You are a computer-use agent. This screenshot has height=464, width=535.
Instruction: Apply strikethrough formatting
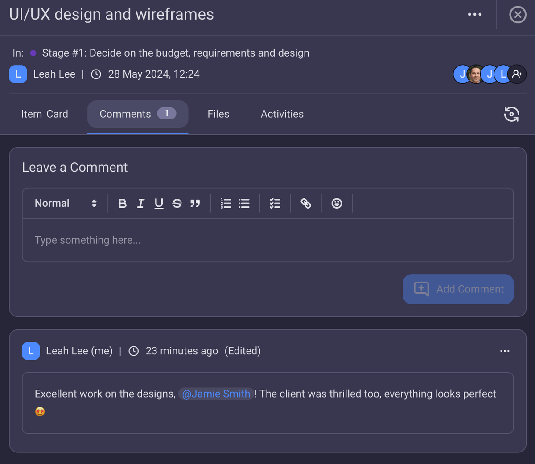pyautogui.click(x=177, y=203)
